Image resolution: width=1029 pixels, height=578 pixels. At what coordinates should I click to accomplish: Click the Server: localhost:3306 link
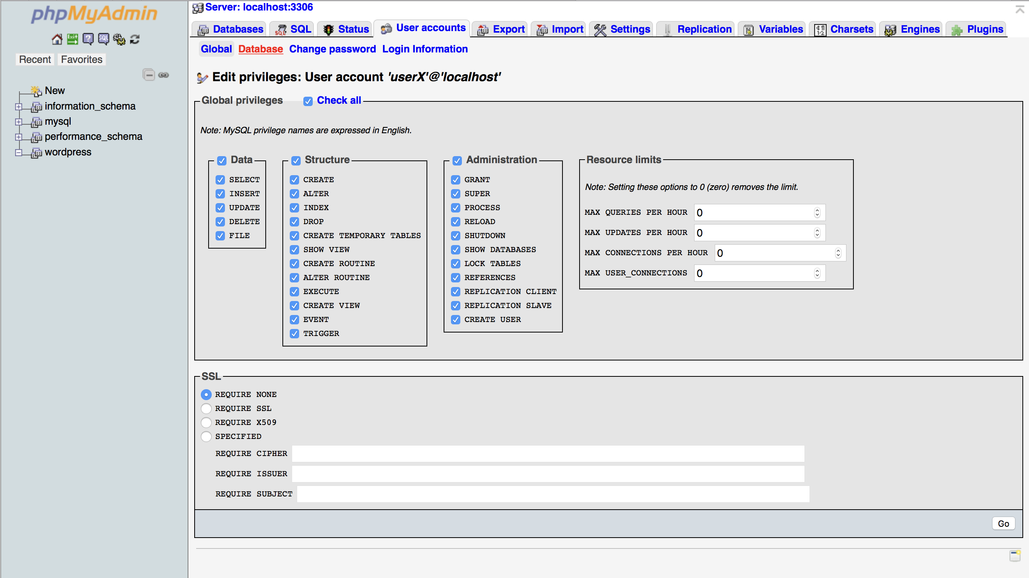click(x=259, y=7)
